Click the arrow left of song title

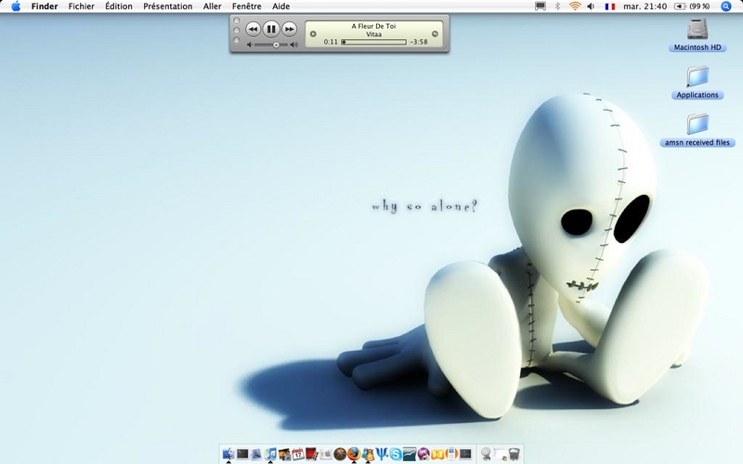[313, 34]
